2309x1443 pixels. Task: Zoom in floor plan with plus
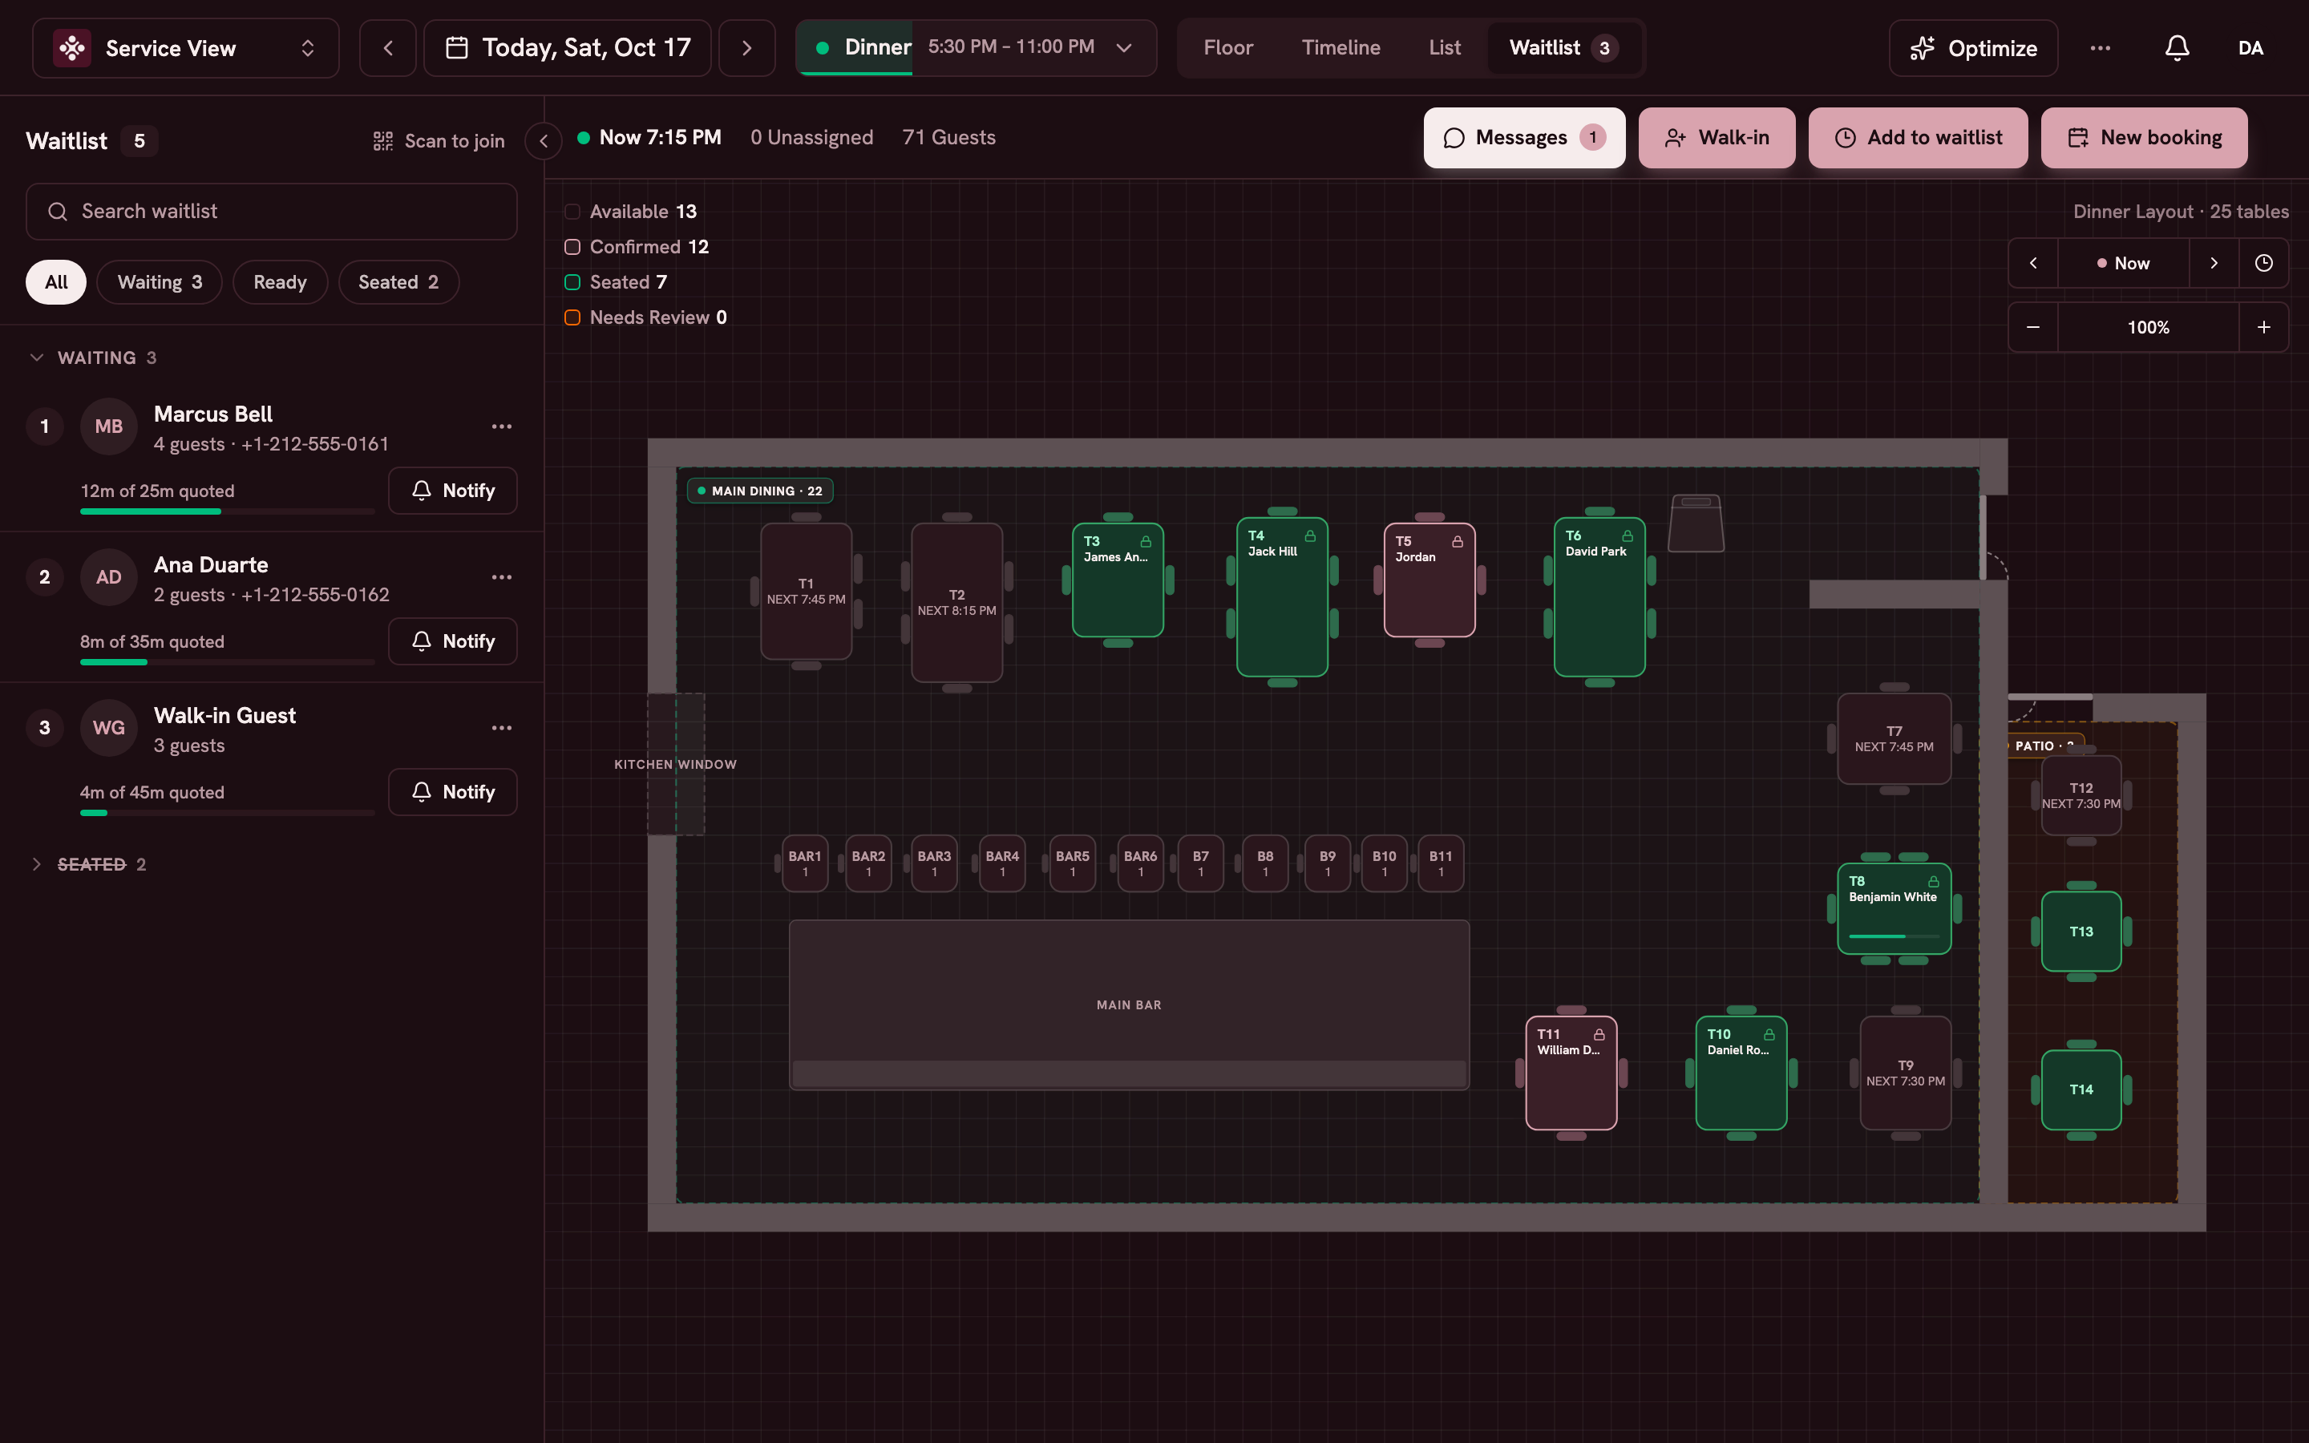[x=2263, y=327]
